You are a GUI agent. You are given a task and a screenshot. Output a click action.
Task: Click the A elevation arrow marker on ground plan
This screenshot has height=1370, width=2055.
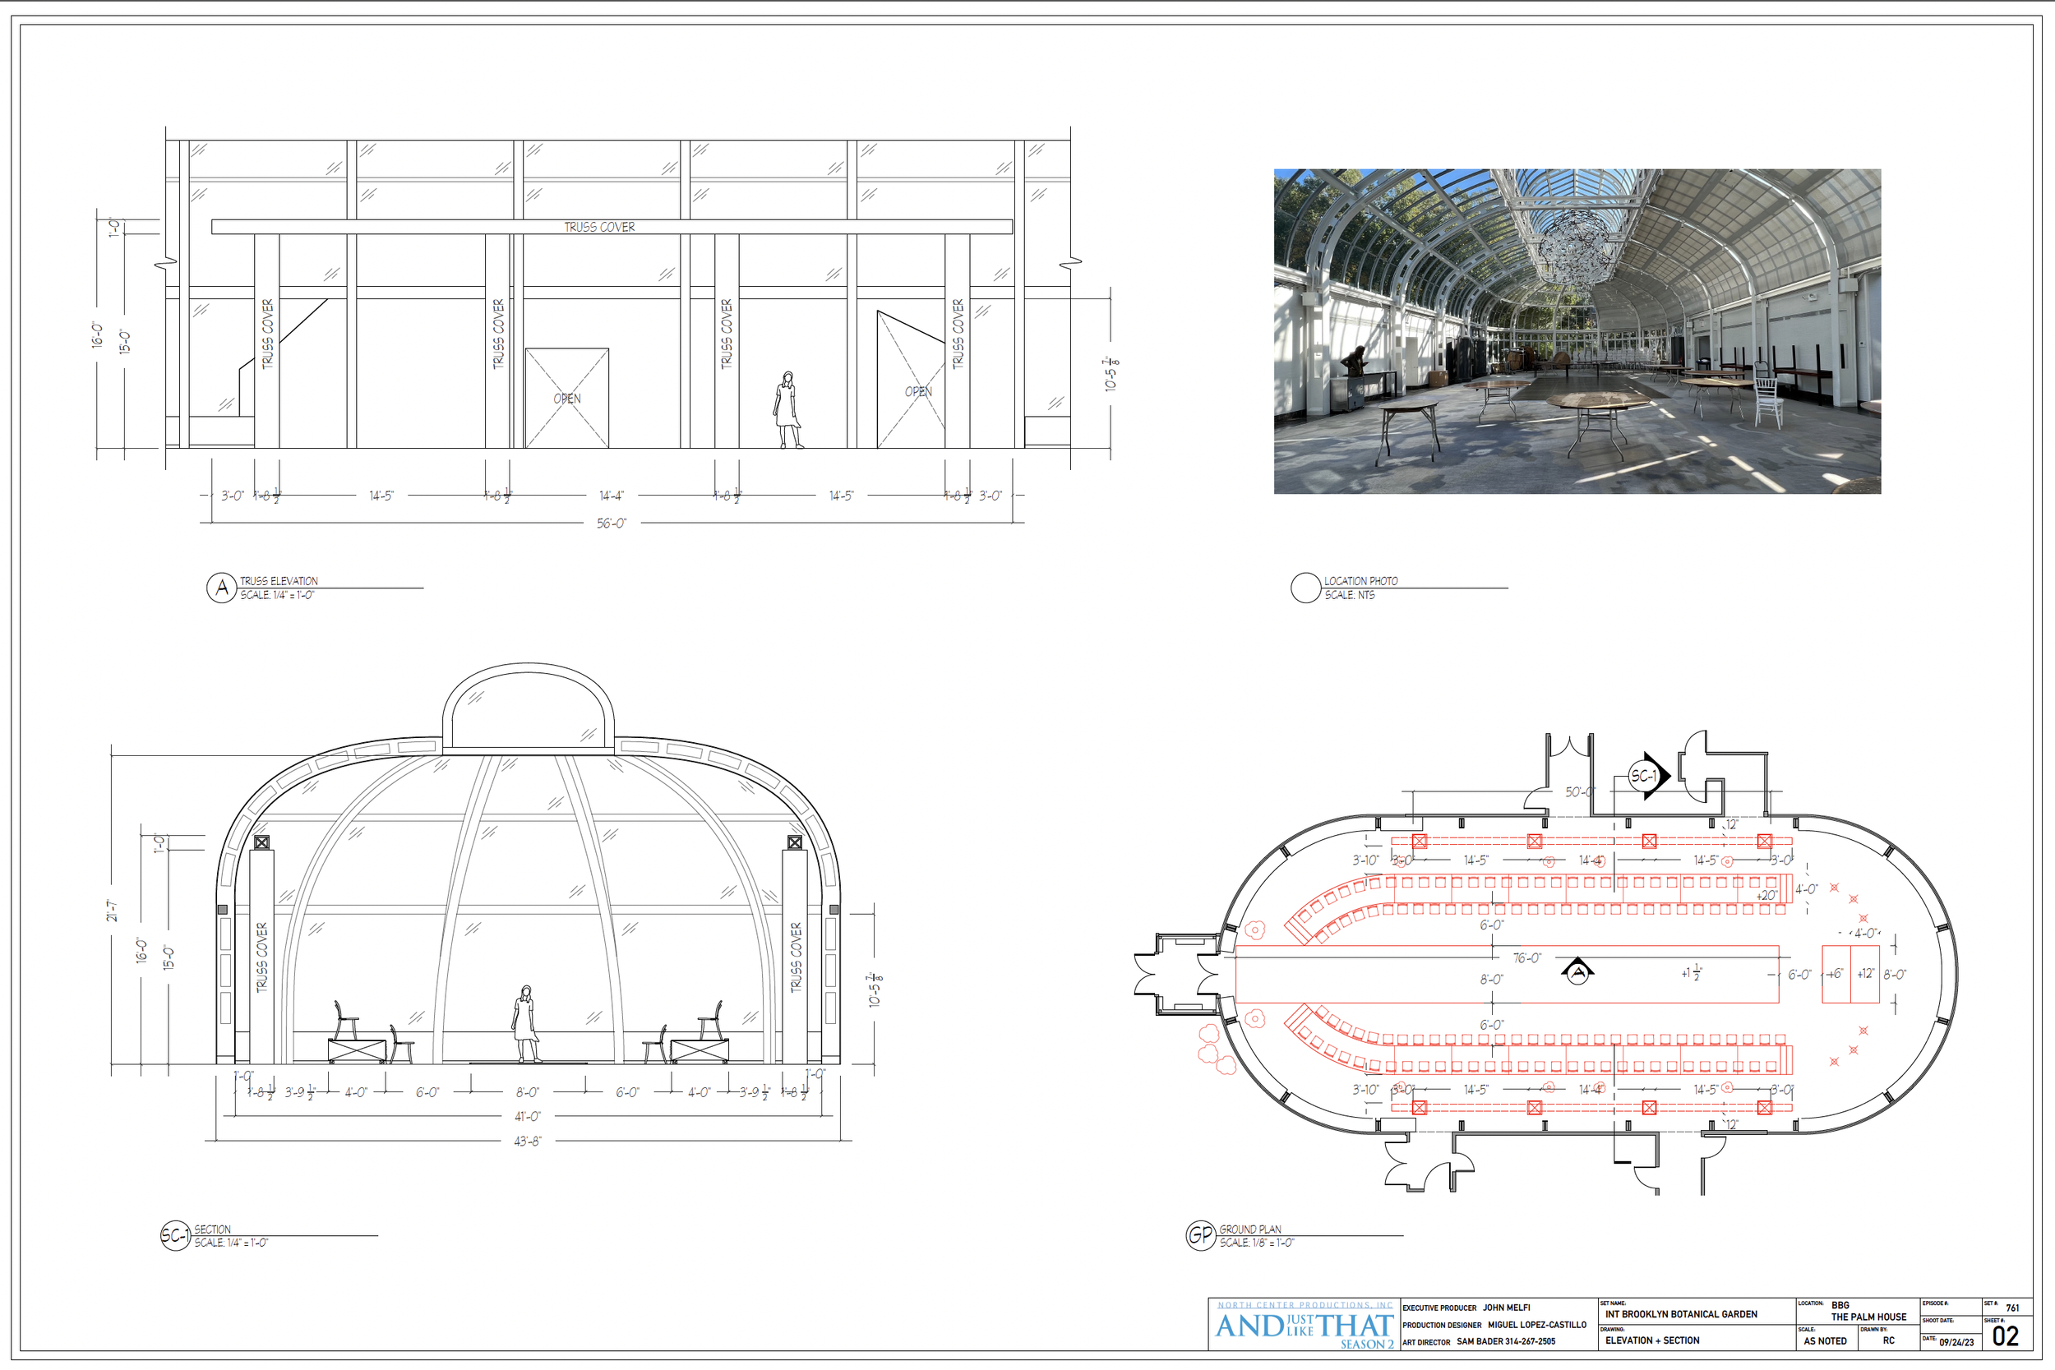[x=1577, y=971]
